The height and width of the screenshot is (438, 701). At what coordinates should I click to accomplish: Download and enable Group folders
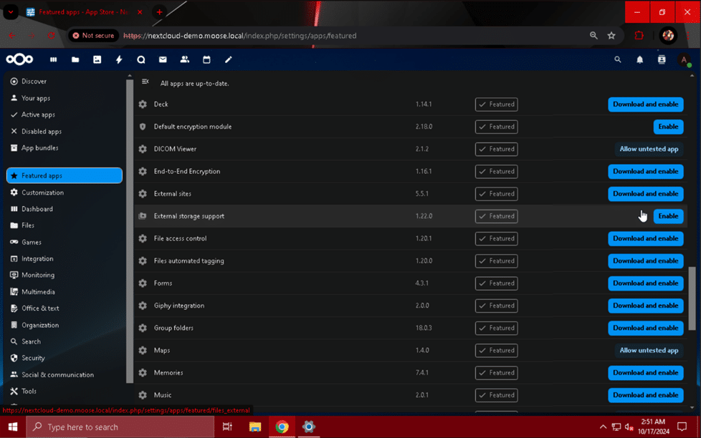pos(646,328)
